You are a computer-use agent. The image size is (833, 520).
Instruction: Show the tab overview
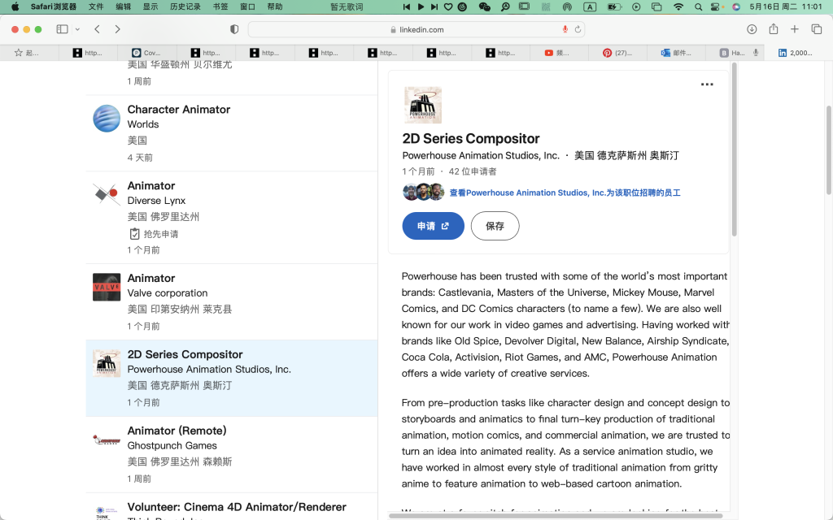817,29
